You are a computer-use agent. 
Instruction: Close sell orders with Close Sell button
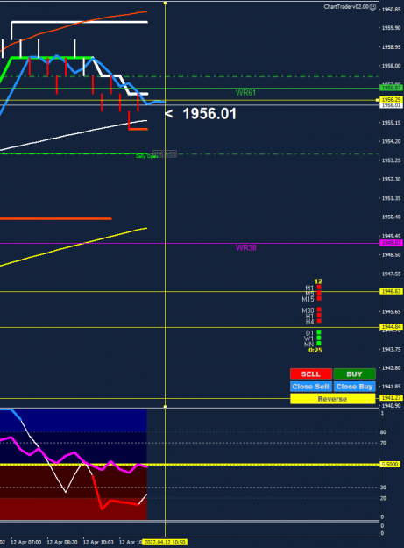[311, 387]
